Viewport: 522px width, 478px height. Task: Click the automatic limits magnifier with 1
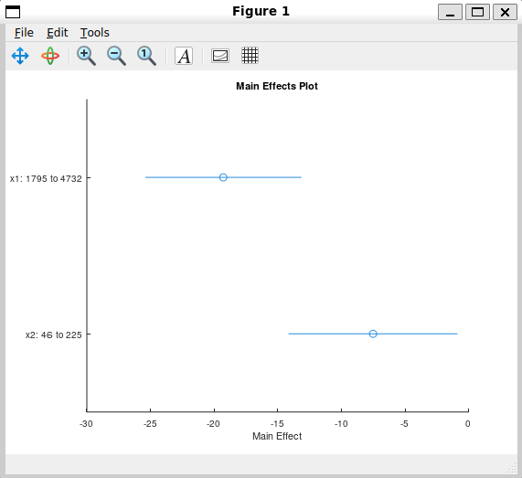tap(146, 56)
